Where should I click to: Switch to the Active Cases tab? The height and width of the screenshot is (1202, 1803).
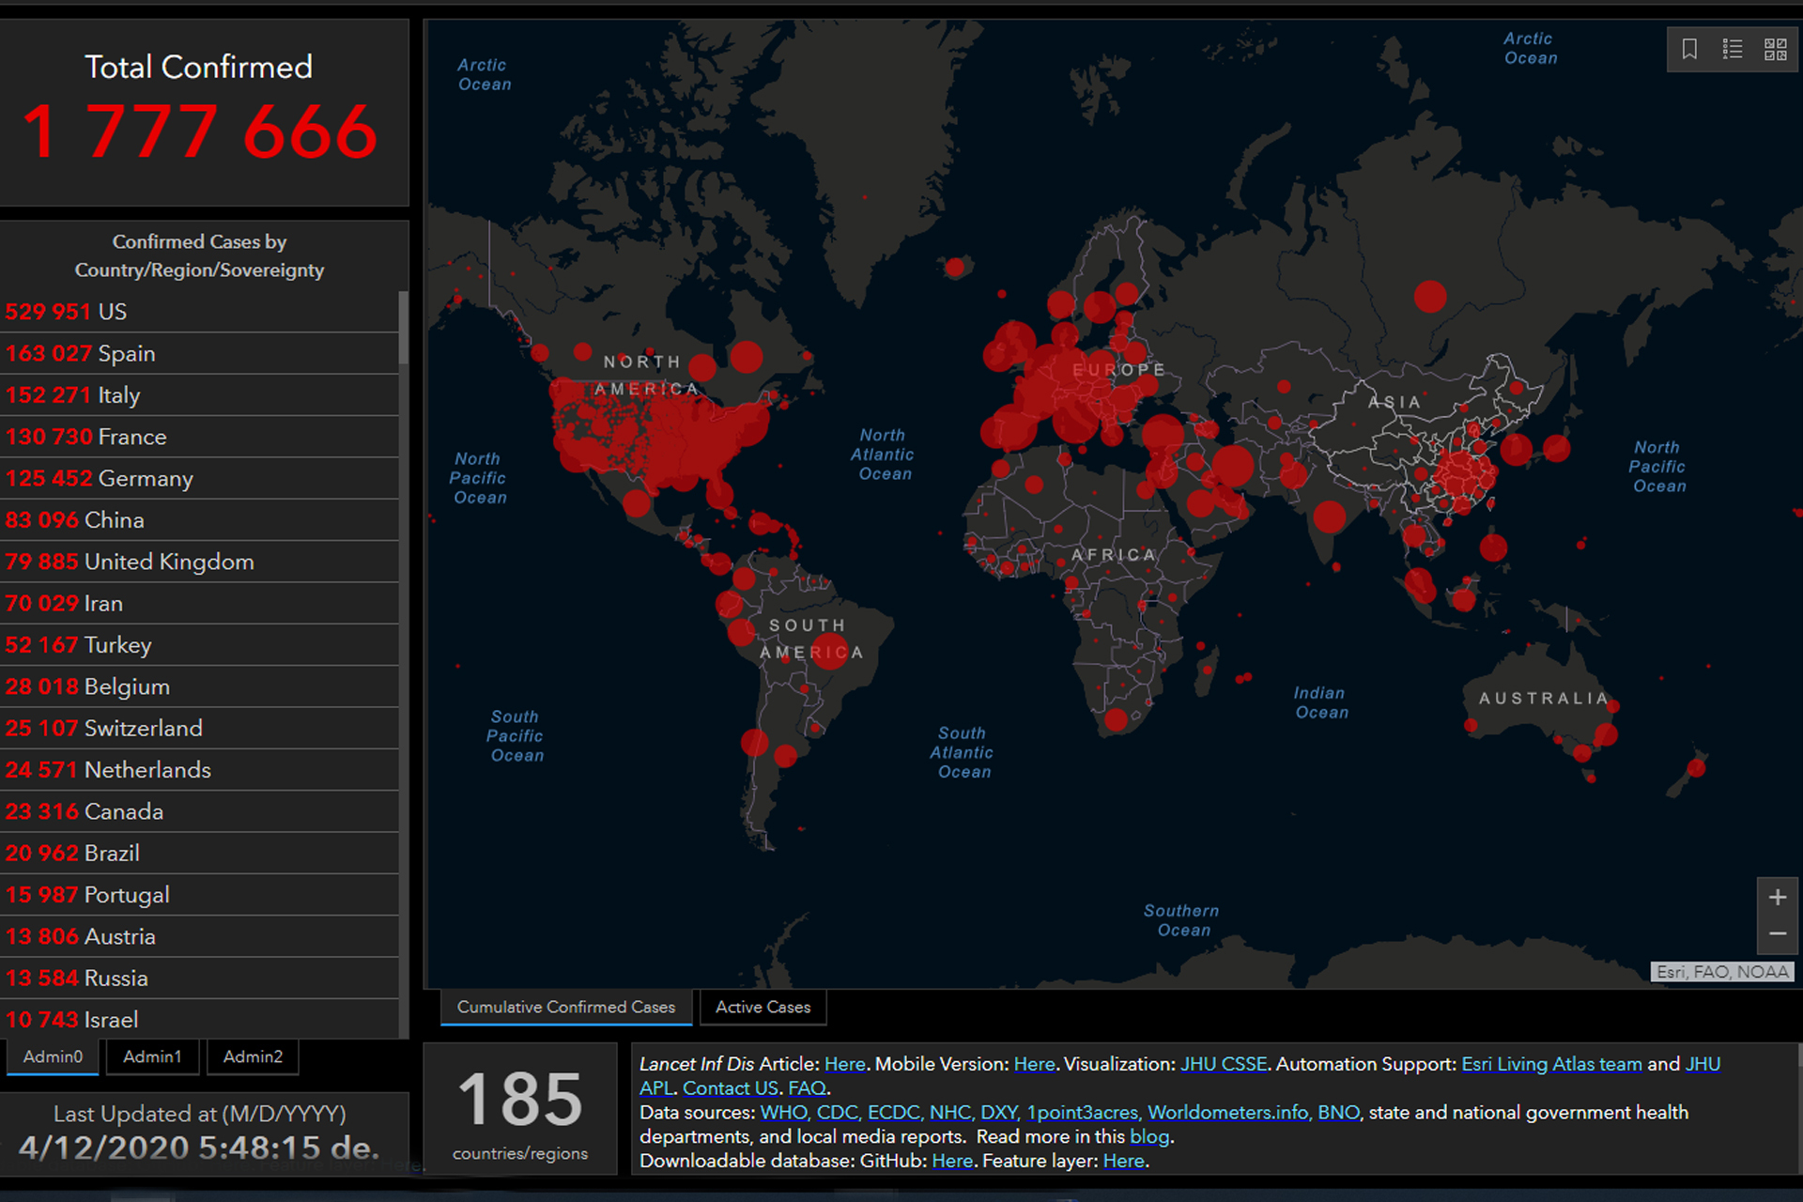click(x=763, y=1007)
